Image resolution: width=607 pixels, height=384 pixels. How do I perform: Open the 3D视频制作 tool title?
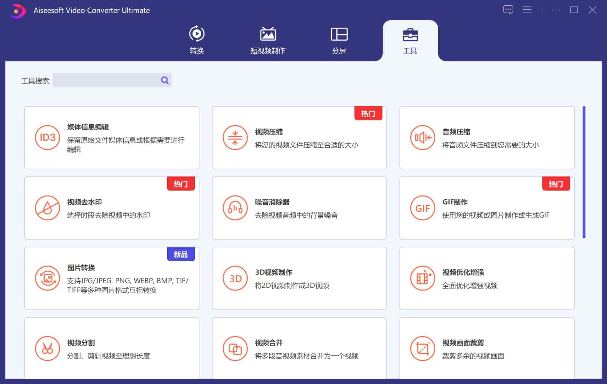tap(274, 272)
